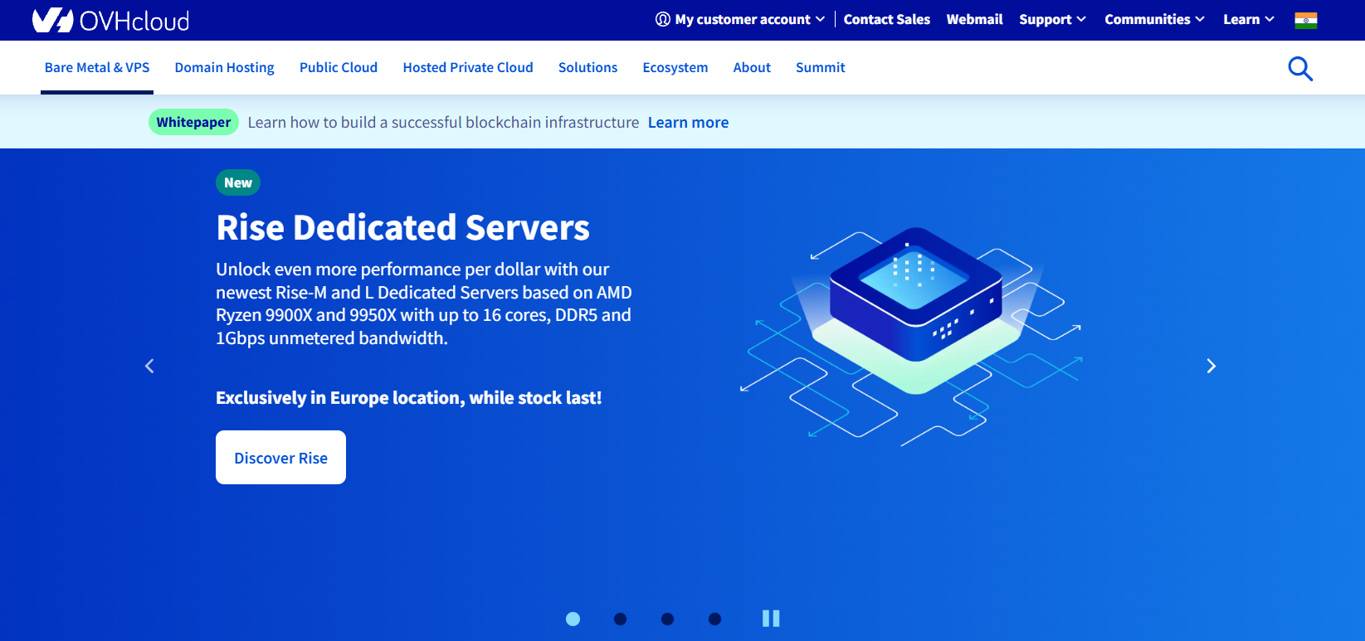Click the Whitepaper badge

193,122
